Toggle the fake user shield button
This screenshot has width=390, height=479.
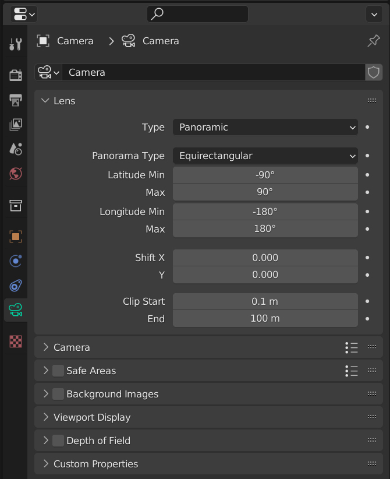(x=374, y=72)
